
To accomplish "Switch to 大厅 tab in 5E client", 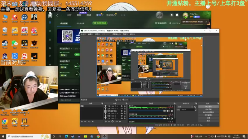I will 69,15.
